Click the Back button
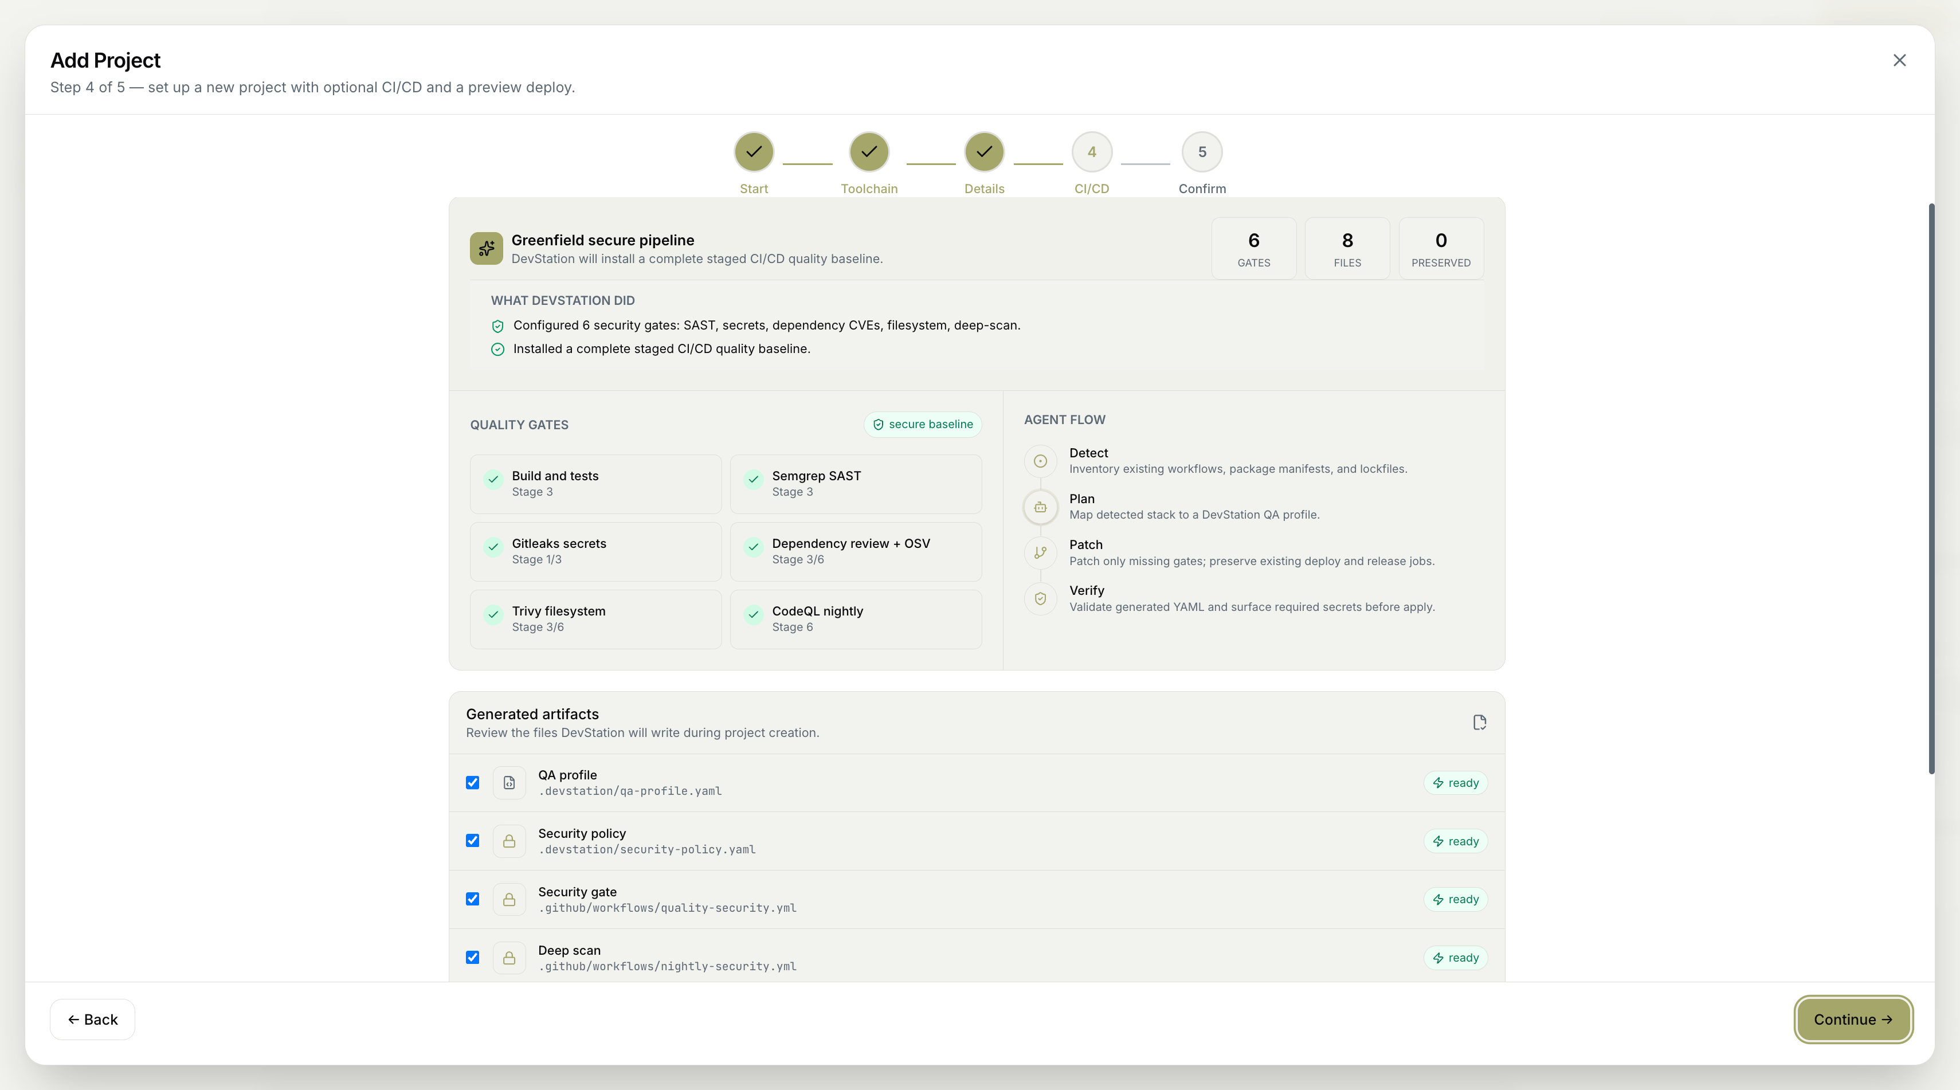This screenshot has height=1090, width=1960. 93,1020
